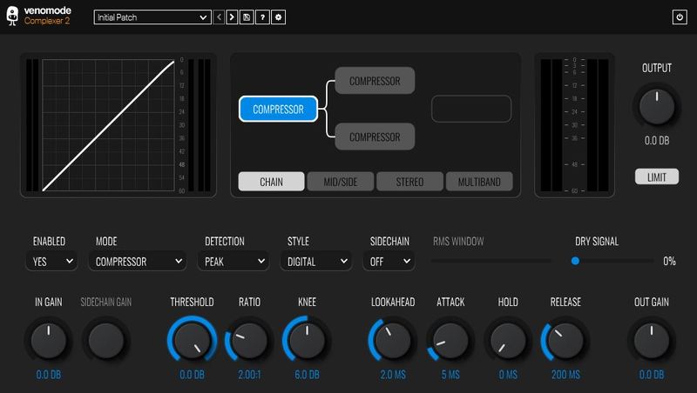This screenshot has height=393, width=697.
Task: Click the Output 0.0 DB value
Action: pyautogui.click(x=657, y=141)
